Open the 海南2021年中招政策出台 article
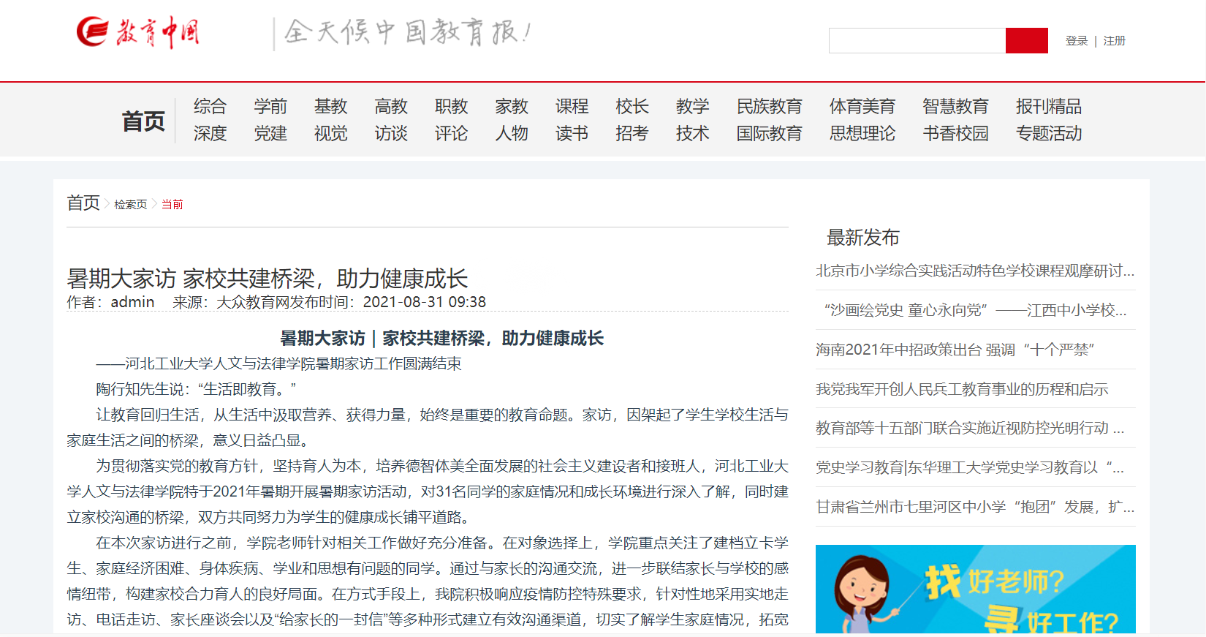 [x=954, y=350]
